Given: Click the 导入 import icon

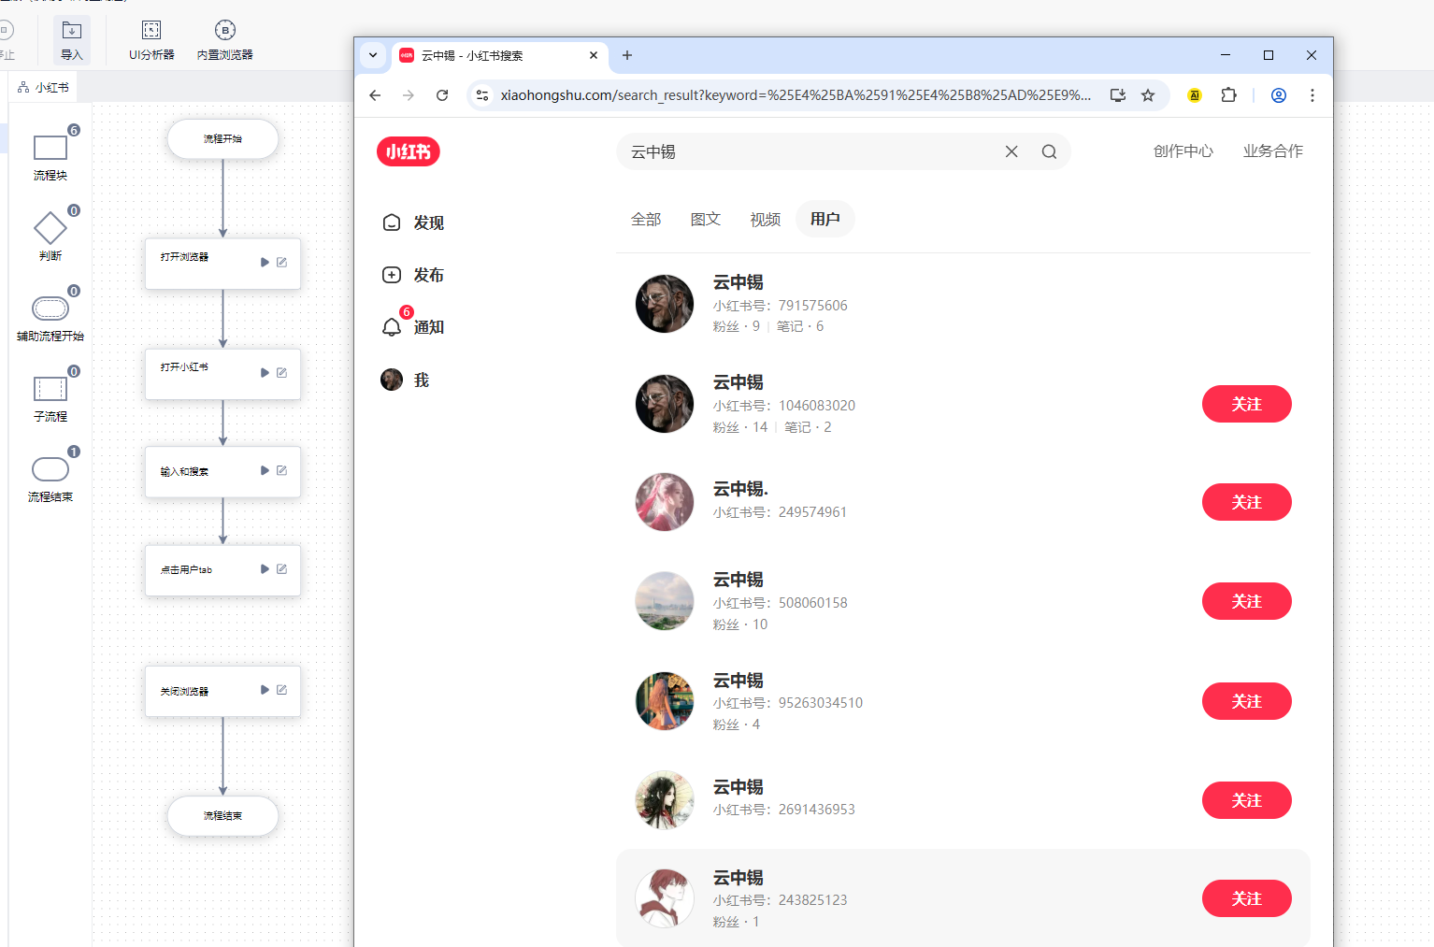Looking at the screenshot, I should pos(72,31).
